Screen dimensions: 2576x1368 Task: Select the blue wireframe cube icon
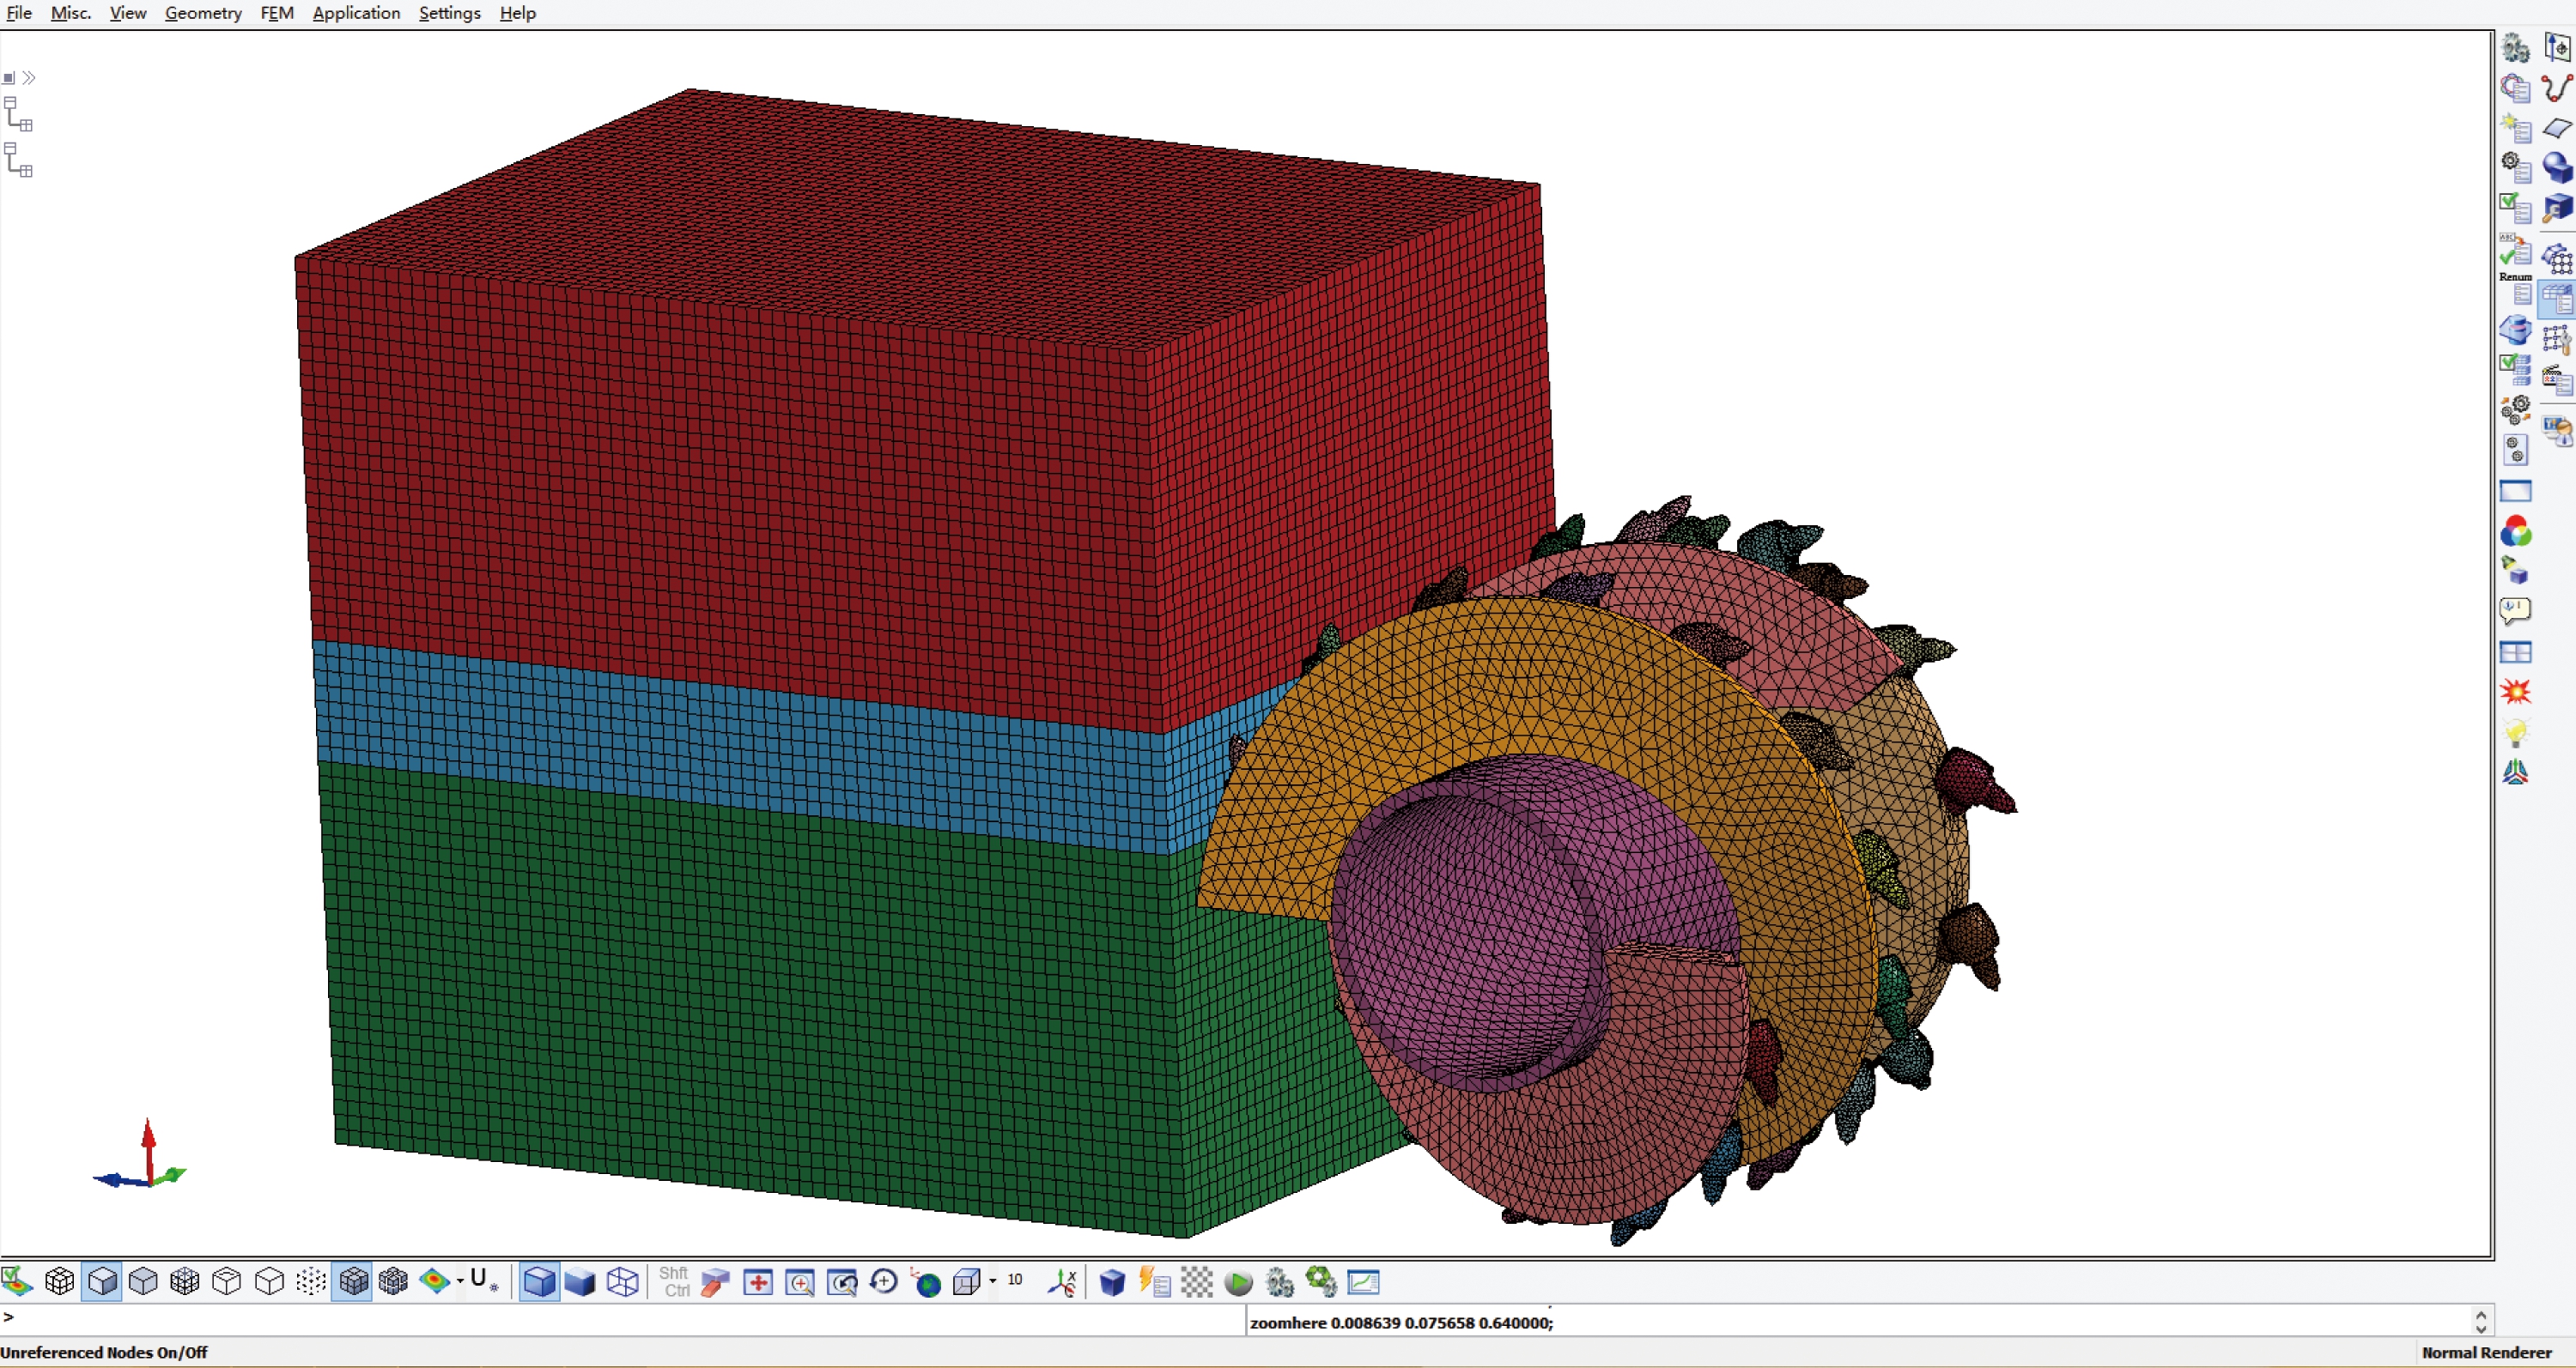622,1281
